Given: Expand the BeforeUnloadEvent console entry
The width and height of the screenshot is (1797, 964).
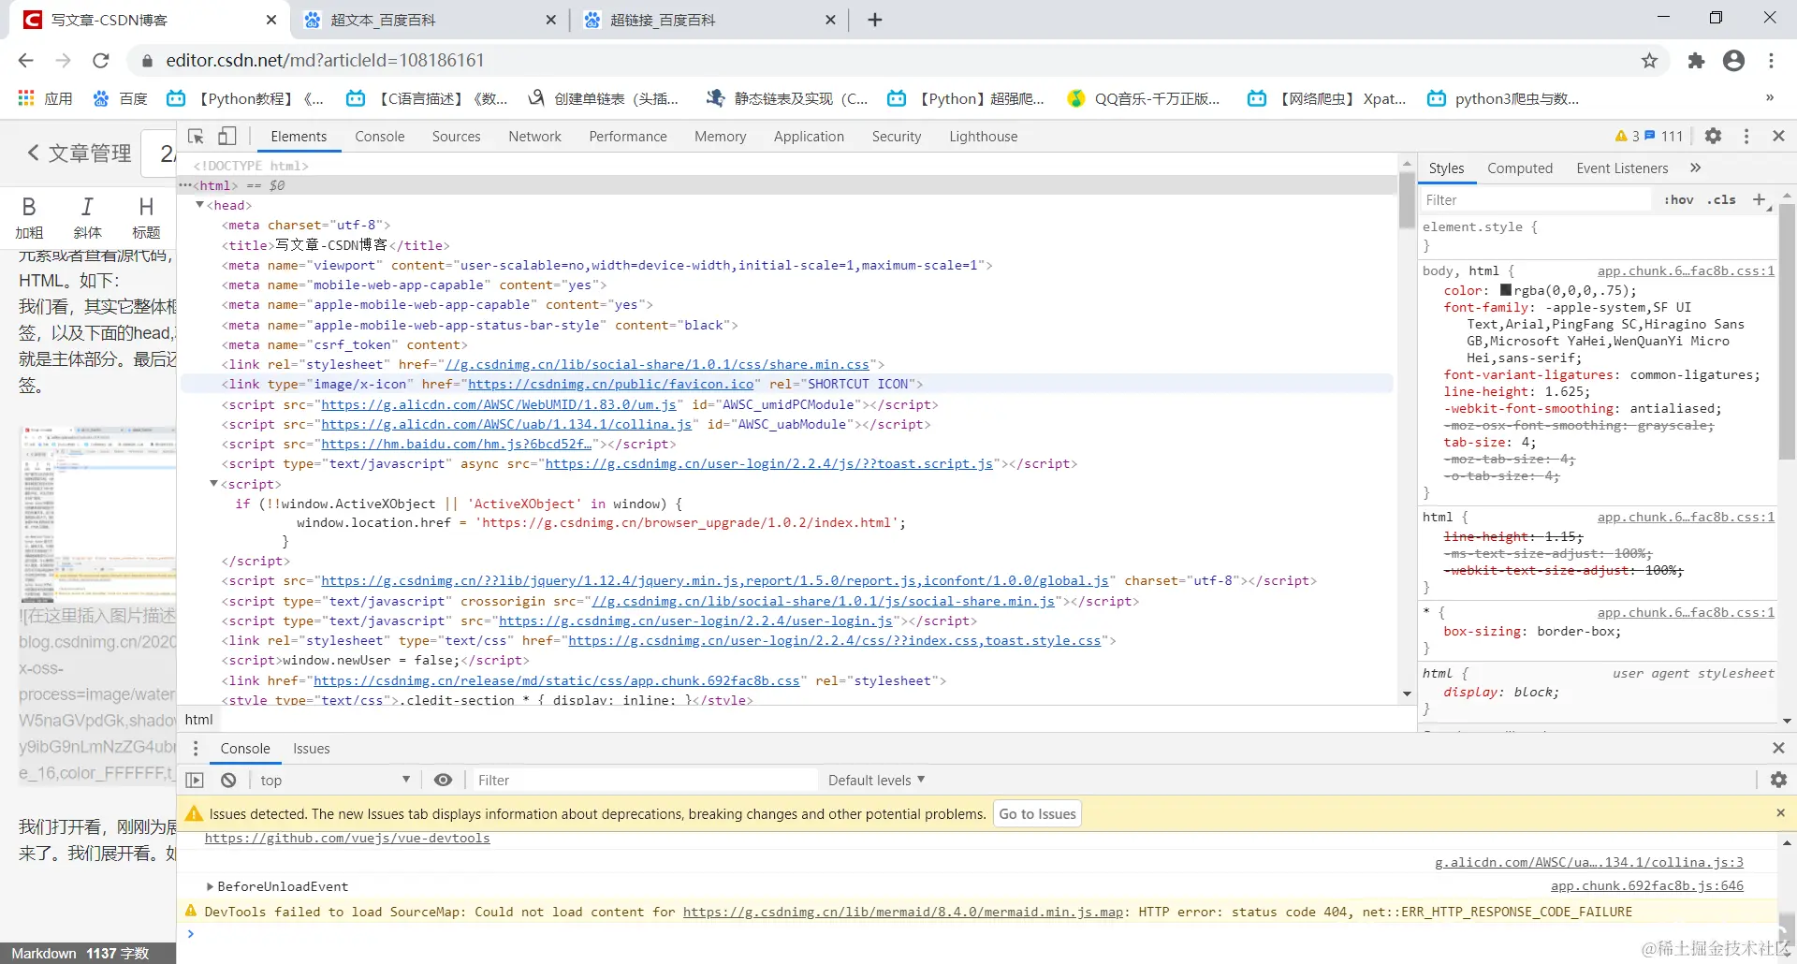Looking at the screenshot, I should tap(210, 885).
